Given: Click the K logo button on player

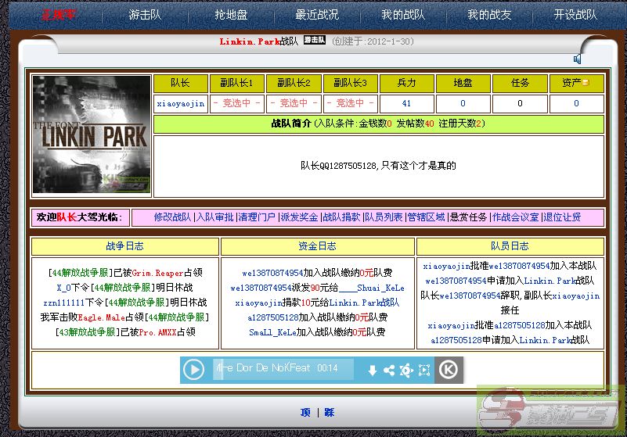Looking at the screenshot, I should (x=448, y=370).
